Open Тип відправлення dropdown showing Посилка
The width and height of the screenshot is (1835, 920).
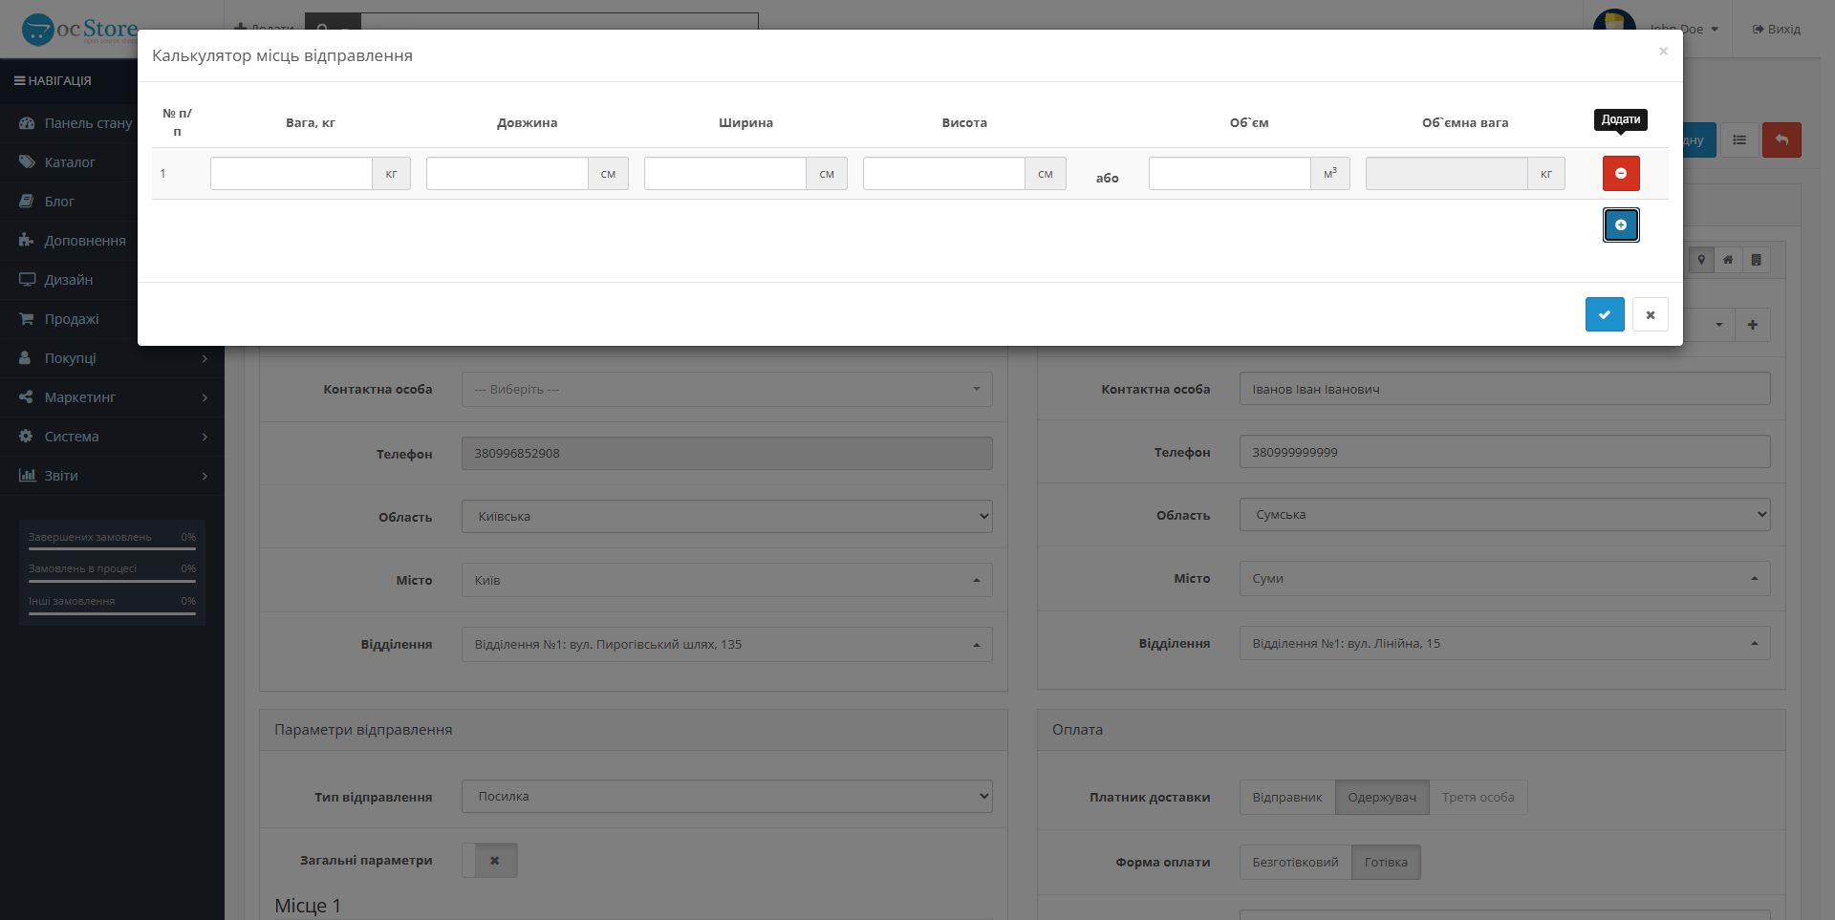click(x=726, y=797)
